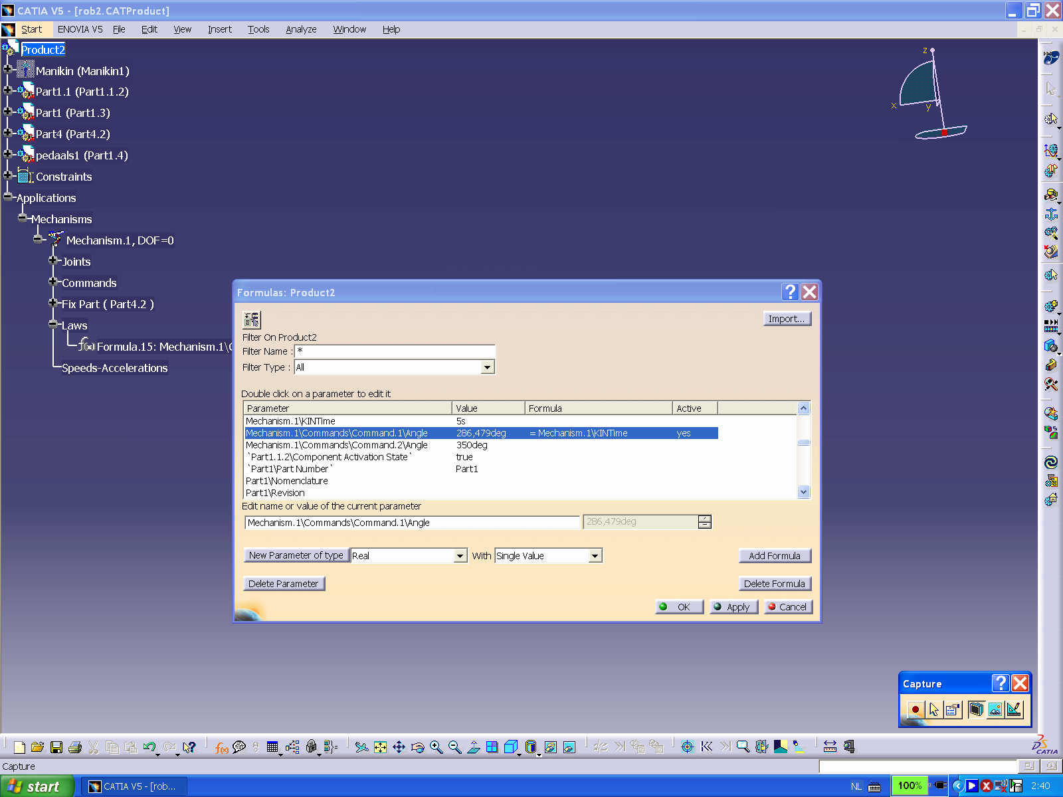Click the Filter Name input field
Viewport: 1063px width, 797px height.
tap(395, 351)
